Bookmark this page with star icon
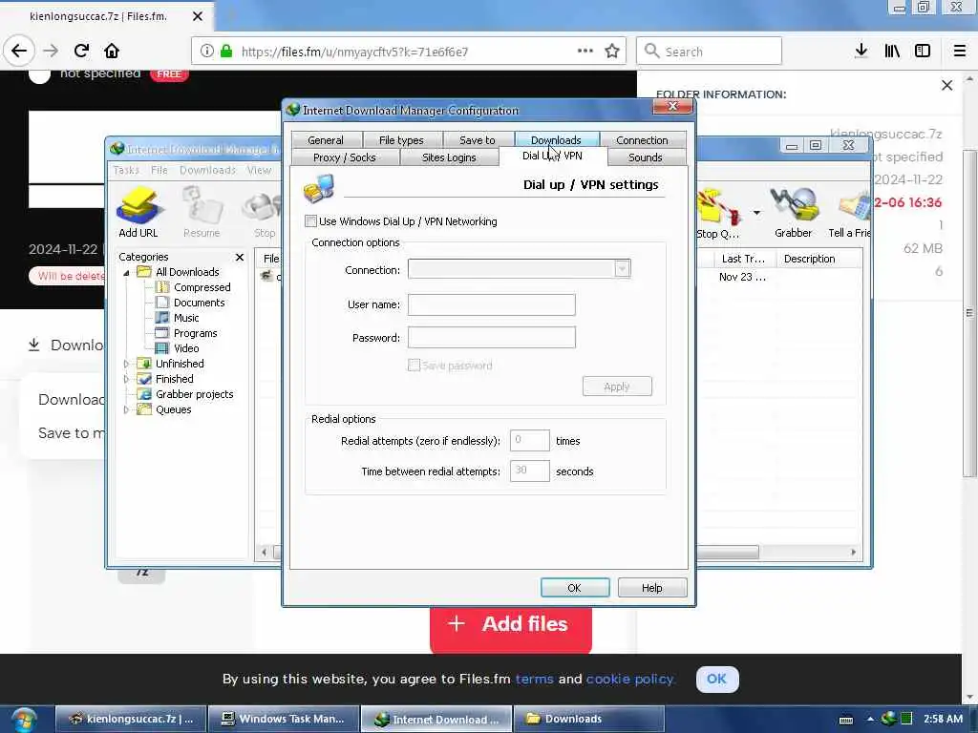Image resolution: width=978 pixels, height=733 pixels. pyautogui.click(x=612, y=52)
